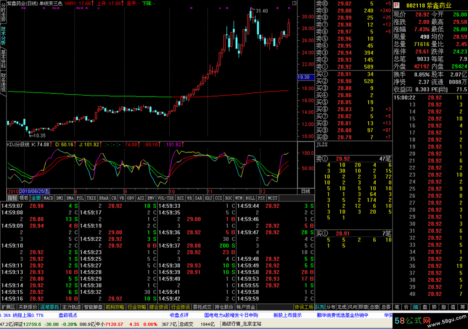The image size is (468, 329).
Task: Choose the OBV indicator tab
Action: [131, 198]
